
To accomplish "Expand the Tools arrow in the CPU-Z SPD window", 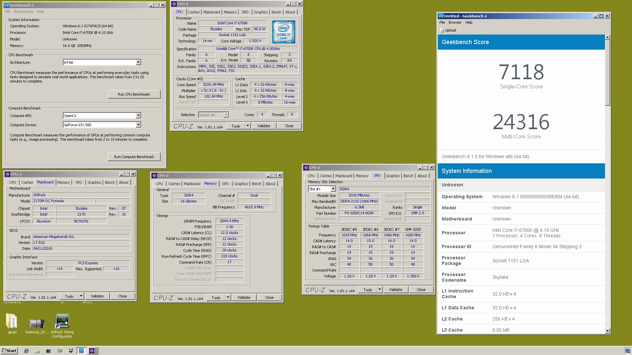I will point(380,290).
